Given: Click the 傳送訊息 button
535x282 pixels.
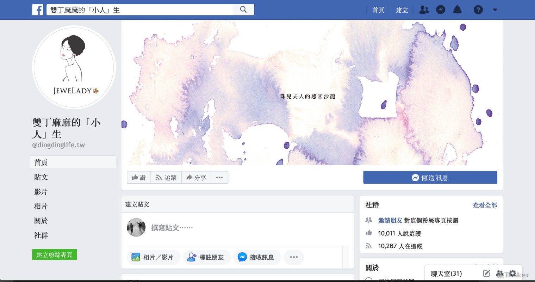Looking at the screenshot, I should coord(430,178).
